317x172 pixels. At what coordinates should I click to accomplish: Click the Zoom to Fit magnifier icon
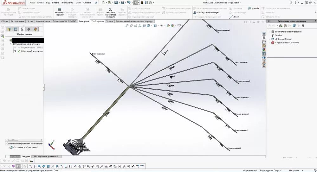tap(127, 26)
